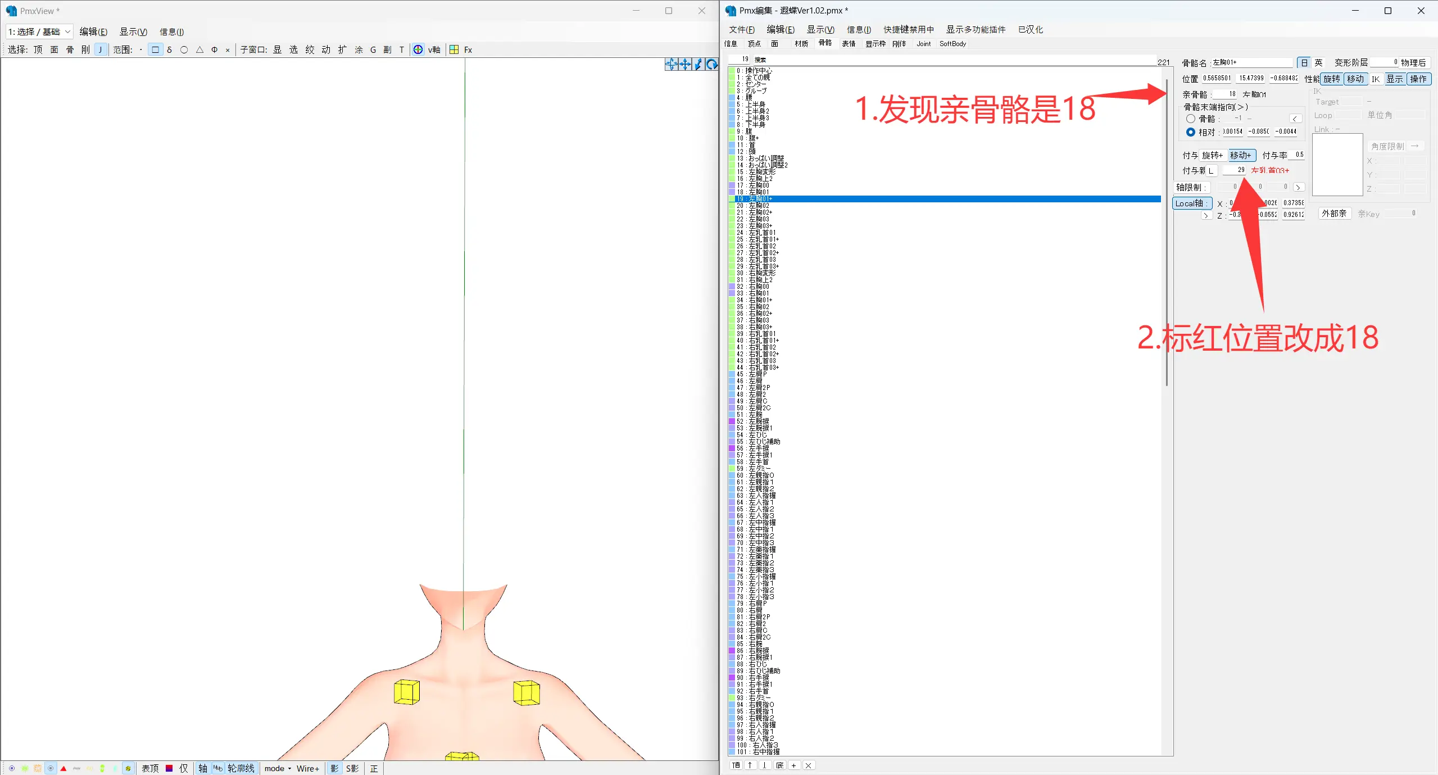This screenshot has width=1438, height=775.
Task: Select the circle range selection tool
Action: click(184, 49)
